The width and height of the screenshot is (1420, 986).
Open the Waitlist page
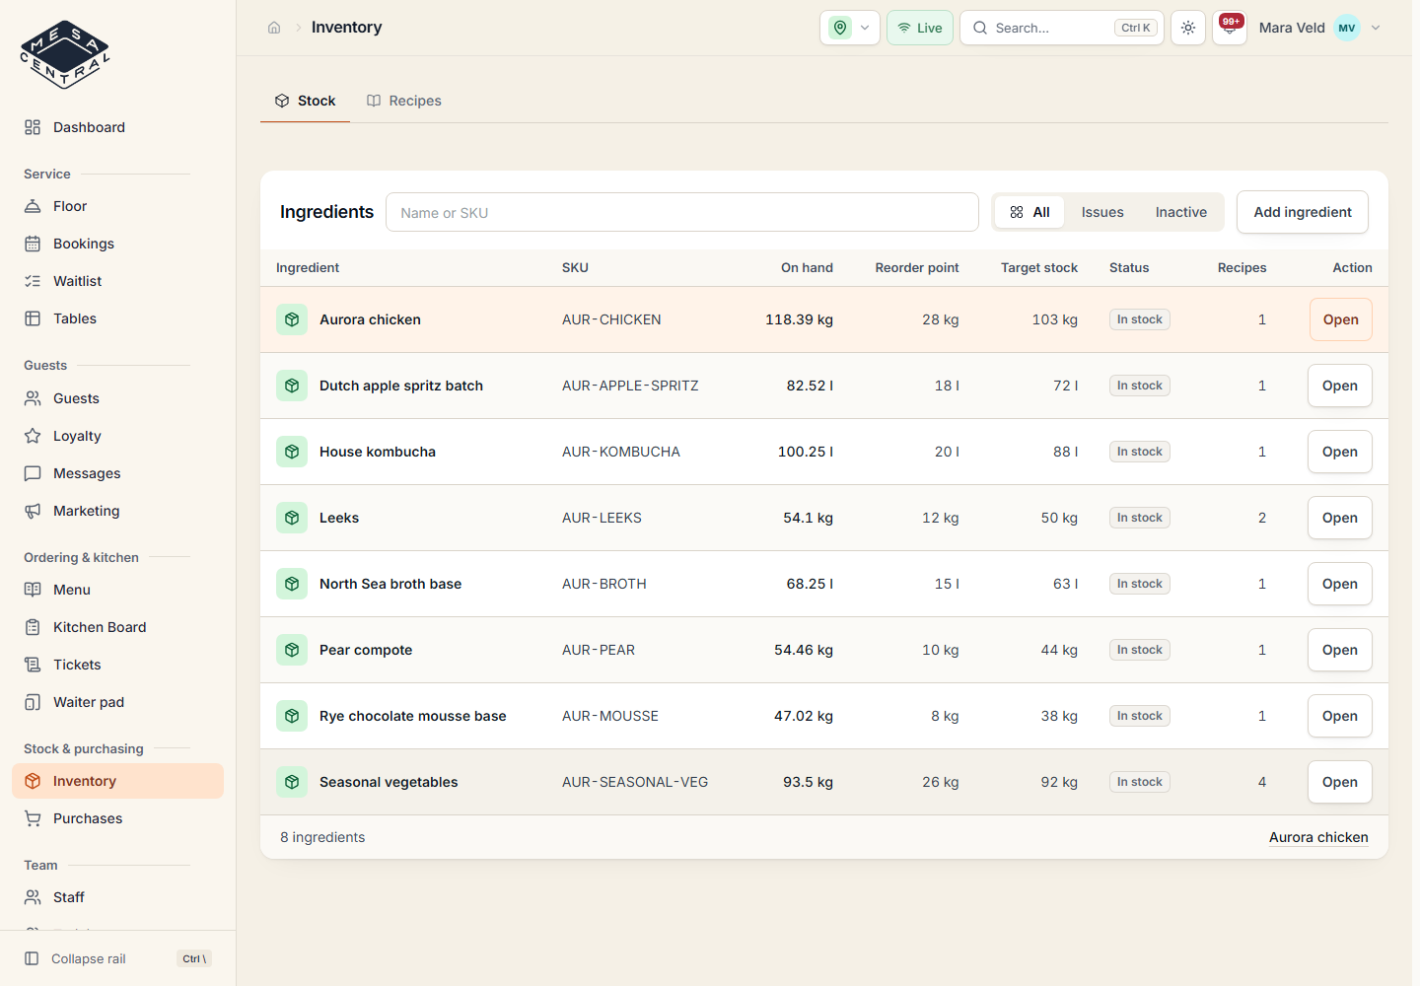pos(117,281)
